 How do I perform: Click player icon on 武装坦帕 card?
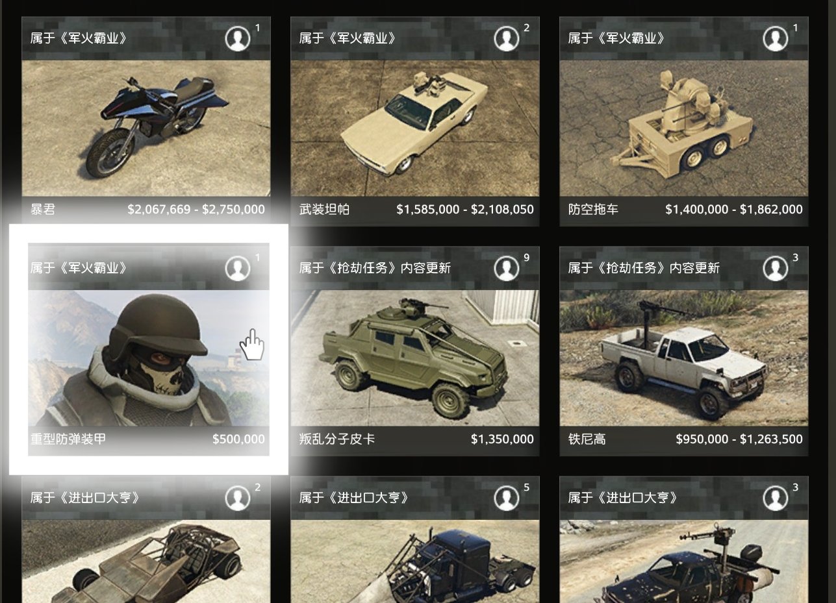[507, 39]
